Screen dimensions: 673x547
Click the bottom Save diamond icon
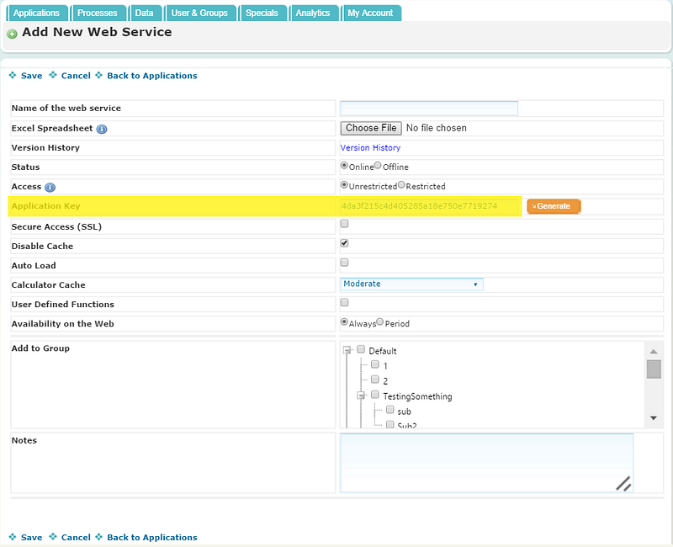point(13,537)
